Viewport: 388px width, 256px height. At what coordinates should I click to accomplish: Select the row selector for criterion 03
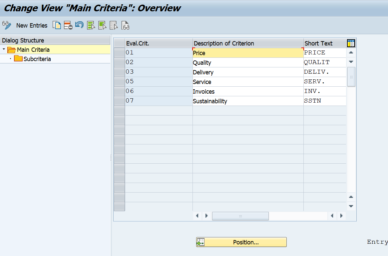click(x=119, y=72)
